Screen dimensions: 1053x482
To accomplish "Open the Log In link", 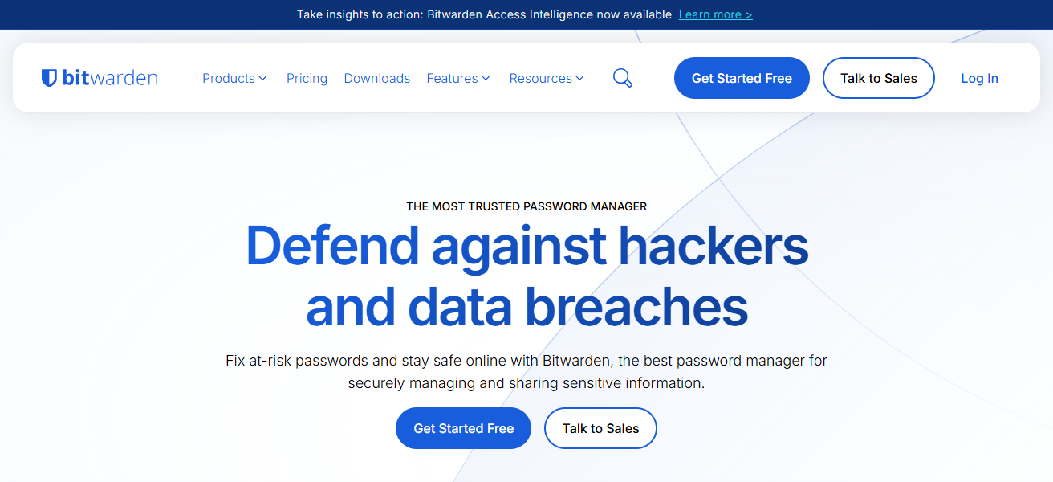I will click(979, 78).
